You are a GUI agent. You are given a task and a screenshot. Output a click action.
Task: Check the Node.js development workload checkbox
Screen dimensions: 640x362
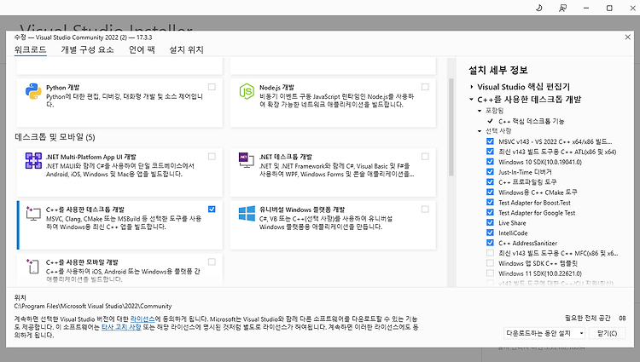[425, 87]
